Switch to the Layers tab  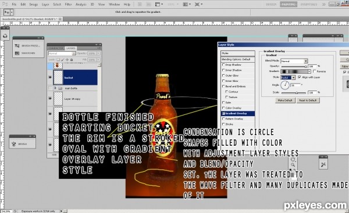(71, 48)
